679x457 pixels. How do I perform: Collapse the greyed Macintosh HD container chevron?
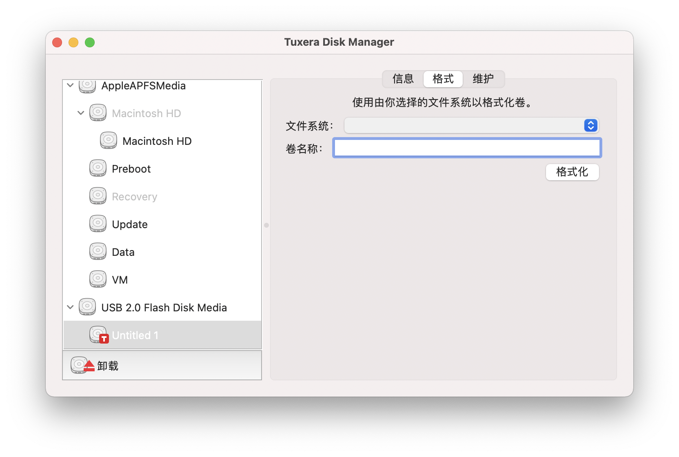(x=81, y=113)
